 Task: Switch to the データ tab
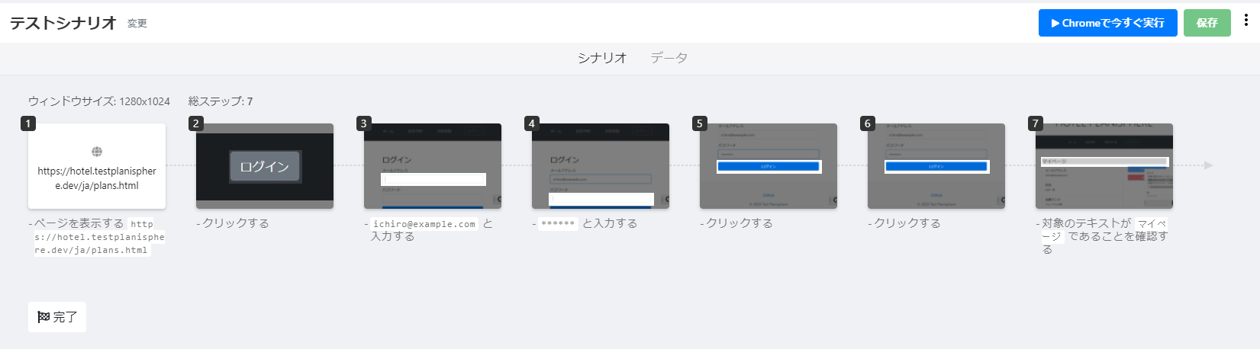click(x=669, y=58)
